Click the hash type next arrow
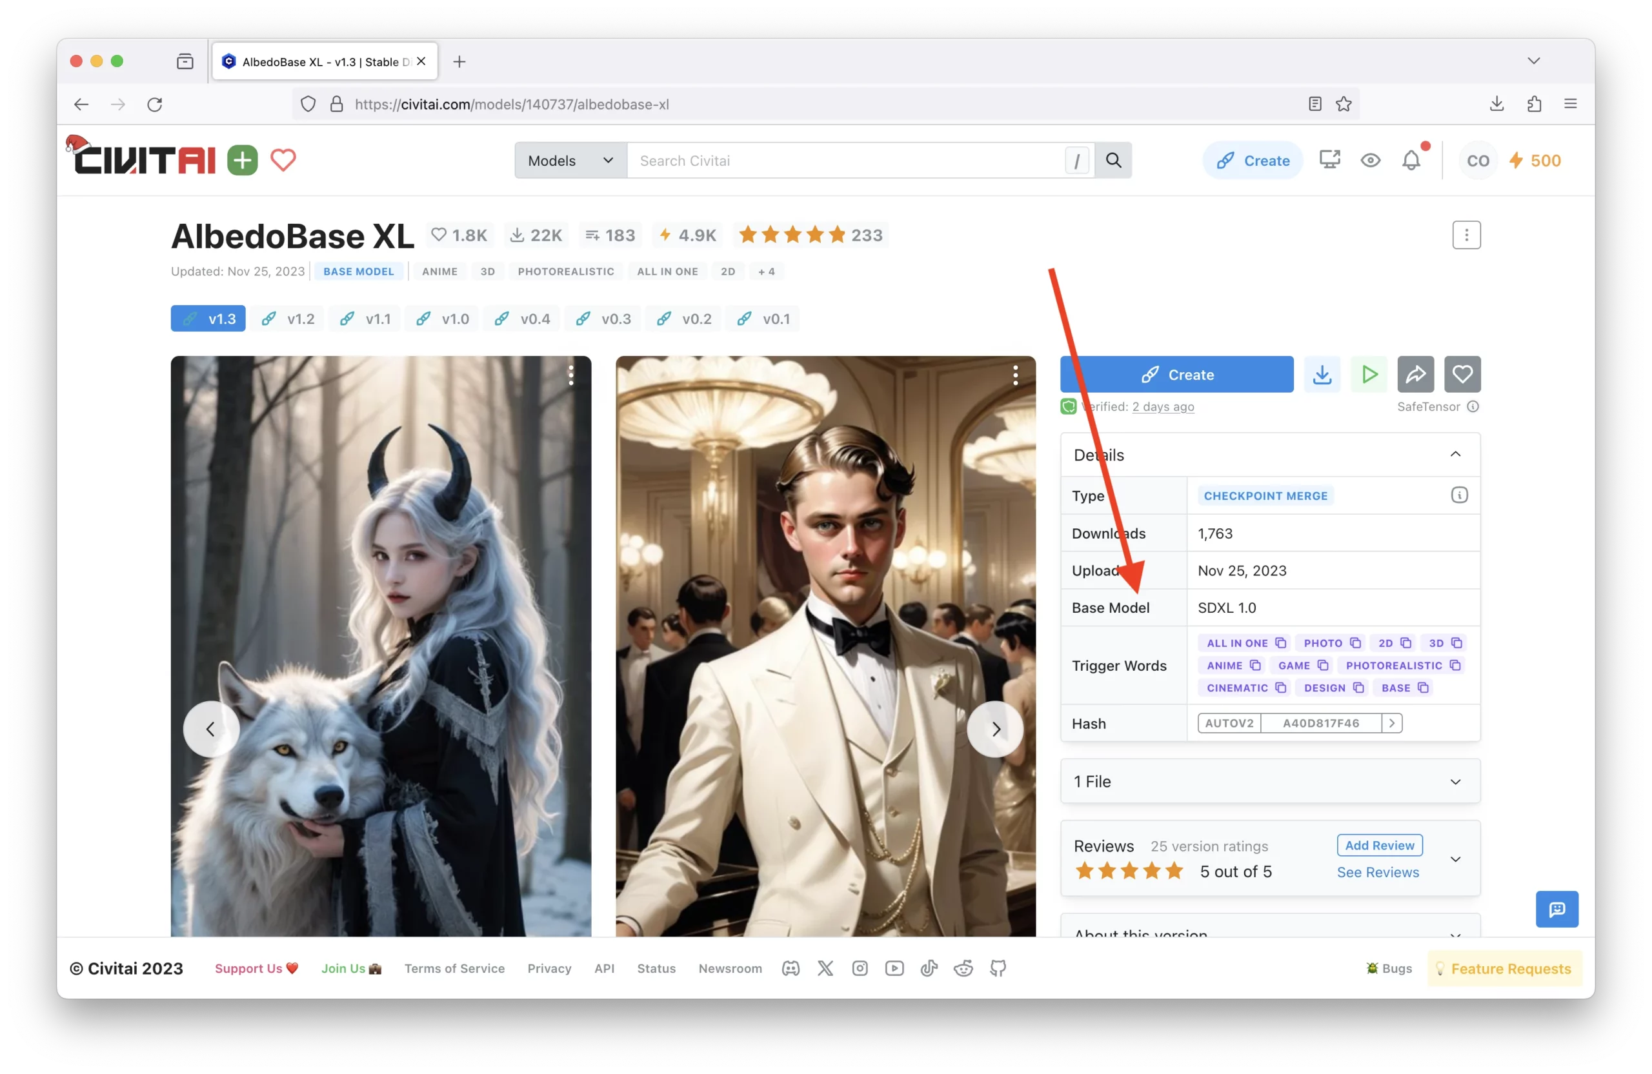The image size is (1652, 1074). [1392, 723]
